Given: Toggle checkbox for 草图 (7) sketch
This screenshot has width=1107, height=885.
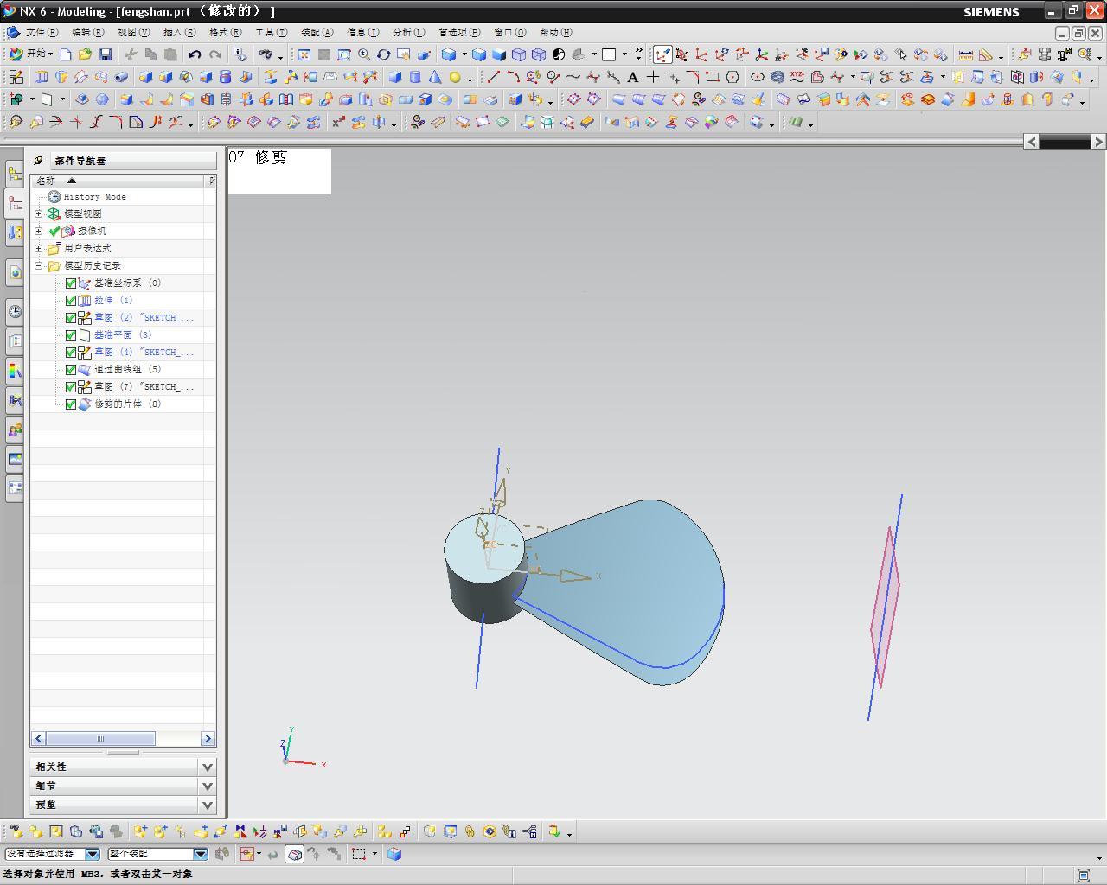Looking at the screenshot, I should coord(71,386).
